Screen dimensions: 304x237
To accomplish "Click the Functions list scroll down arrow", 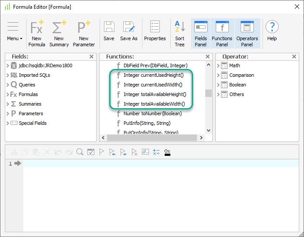I will tap(208, 131).
